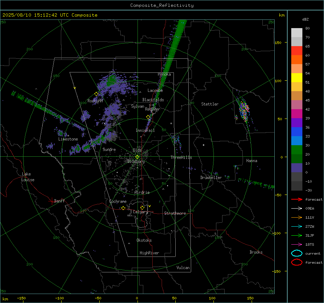This screenshot has width=324, height=303.
Task: Click the magenta 42 dBZ color swatch
Action: click(297, 114)
